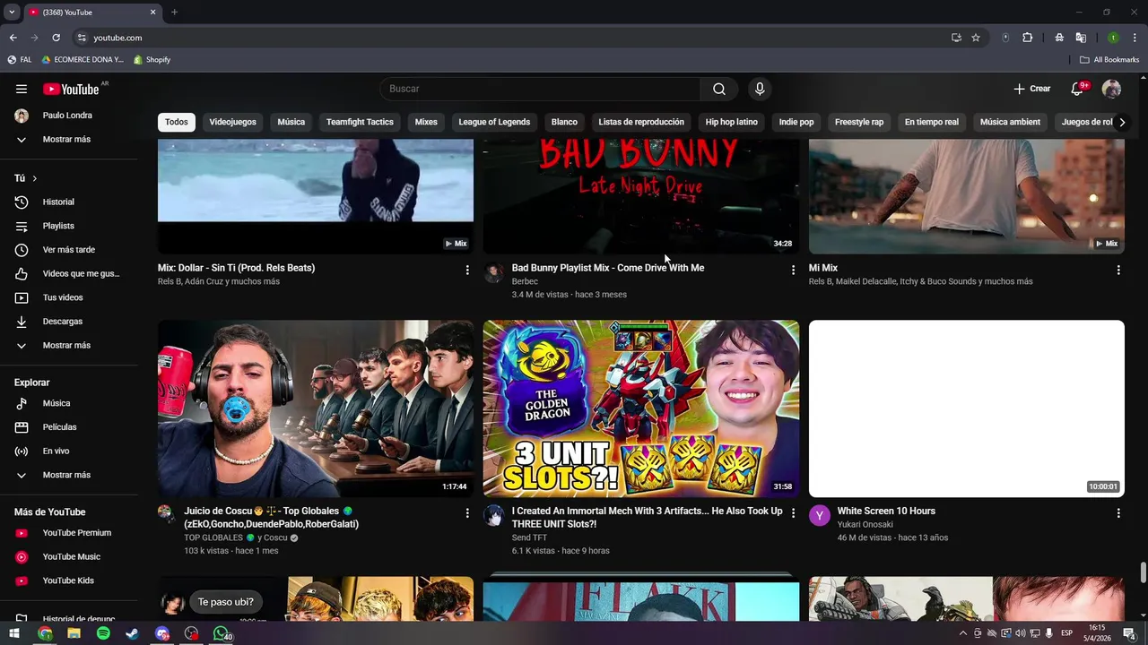Open the YouTube hamburger guide menu
1148x645 pixels.
22,89
